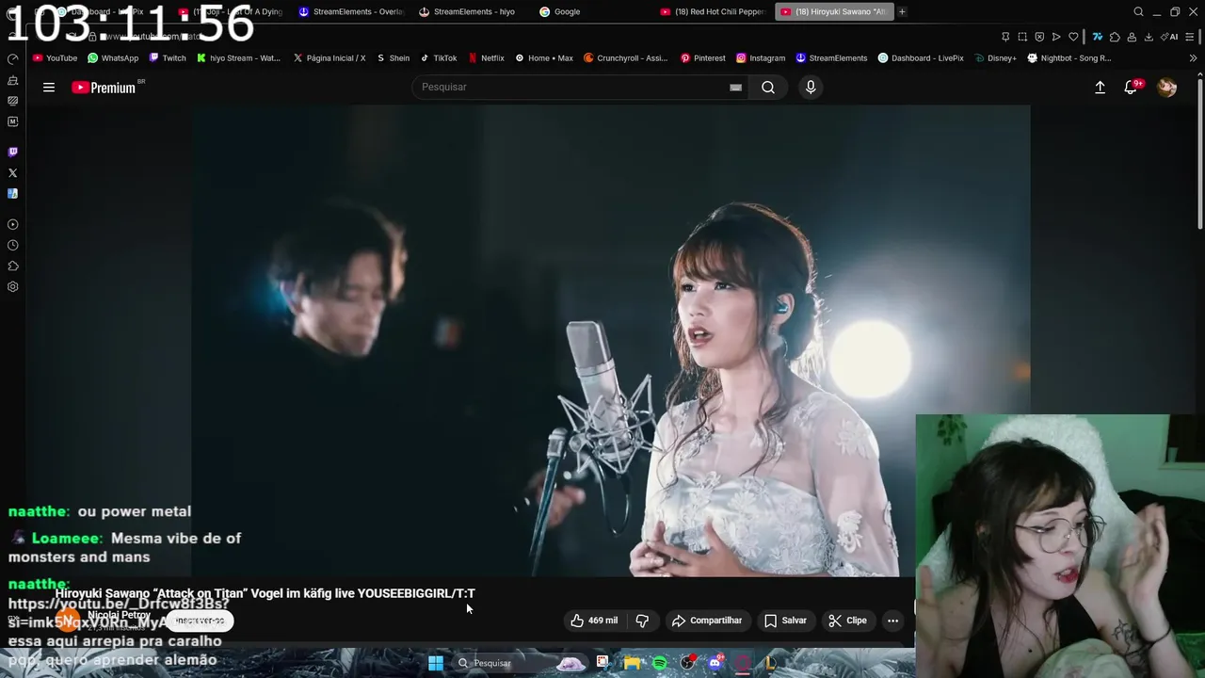Open a new browser tab with plus
Screen dimensions: 1205x678
902,11
